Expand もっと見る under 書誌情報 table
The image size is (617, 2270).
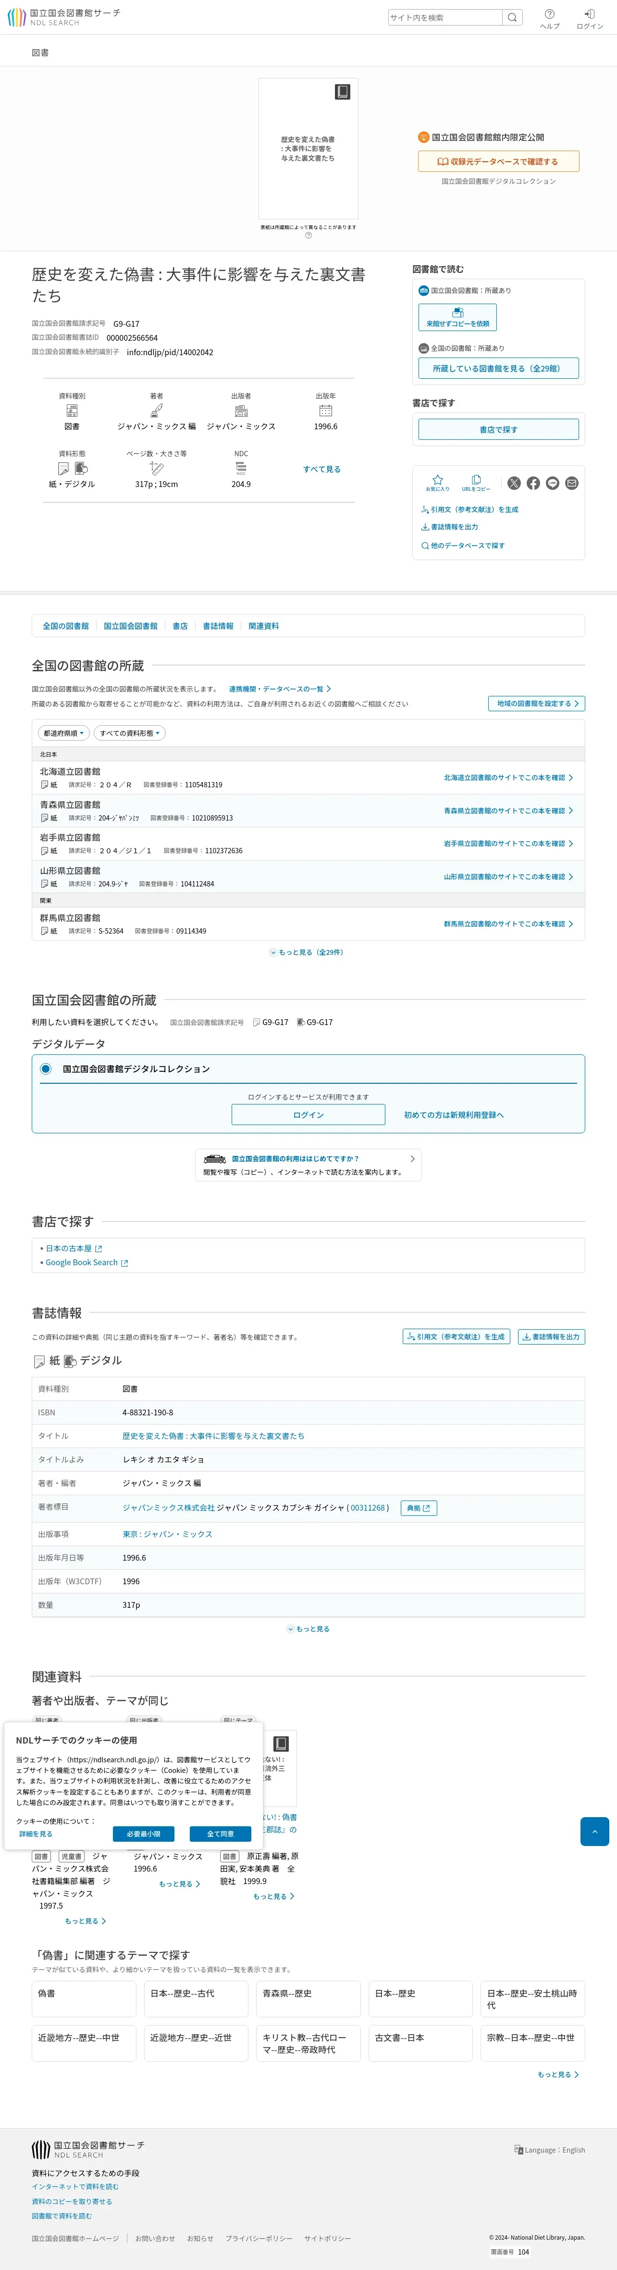308,1629
